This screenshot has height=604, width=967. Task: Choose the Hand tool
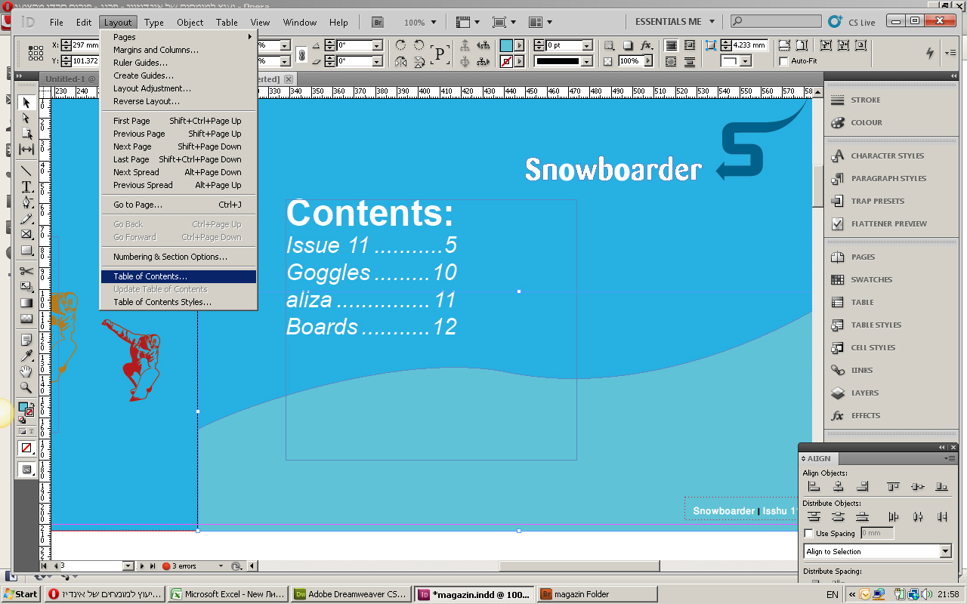coord(26,371)
